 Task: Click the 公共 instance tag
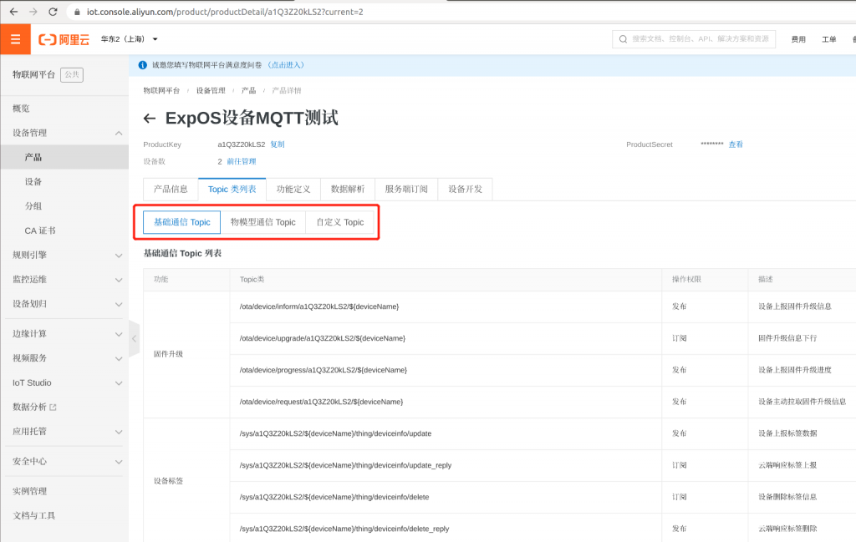click(72, 74)
